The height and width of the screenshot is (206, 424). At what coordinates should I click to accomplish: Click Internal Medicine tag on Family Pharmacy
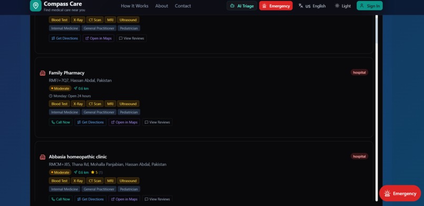coord(65,112)
